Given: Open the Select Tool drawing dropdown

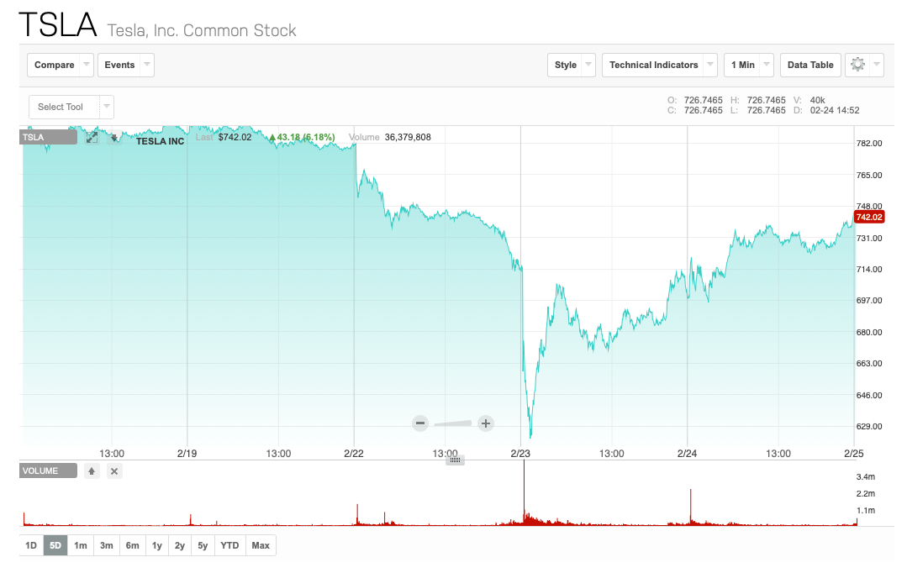Looking at the screenshot, I should [71, 107].
